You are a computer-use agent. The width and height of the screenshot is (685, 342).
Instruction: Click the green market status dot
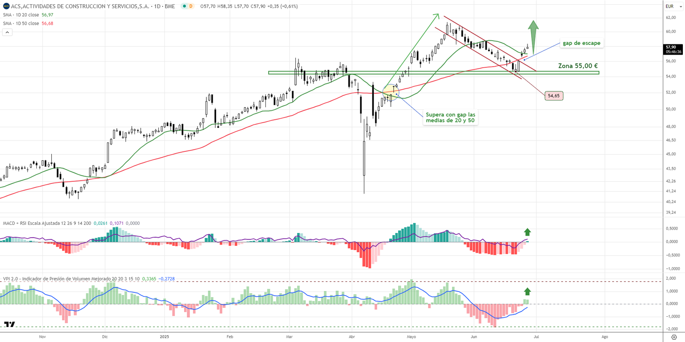click(184, 6)
